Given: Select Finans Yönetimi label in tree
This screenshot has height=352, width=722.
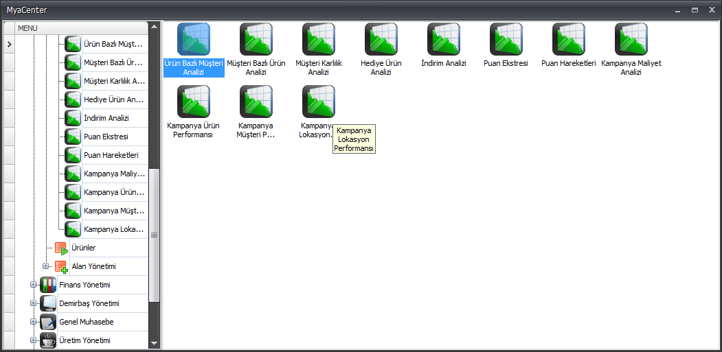Looking at the screenshot, I should coord(84,285).
